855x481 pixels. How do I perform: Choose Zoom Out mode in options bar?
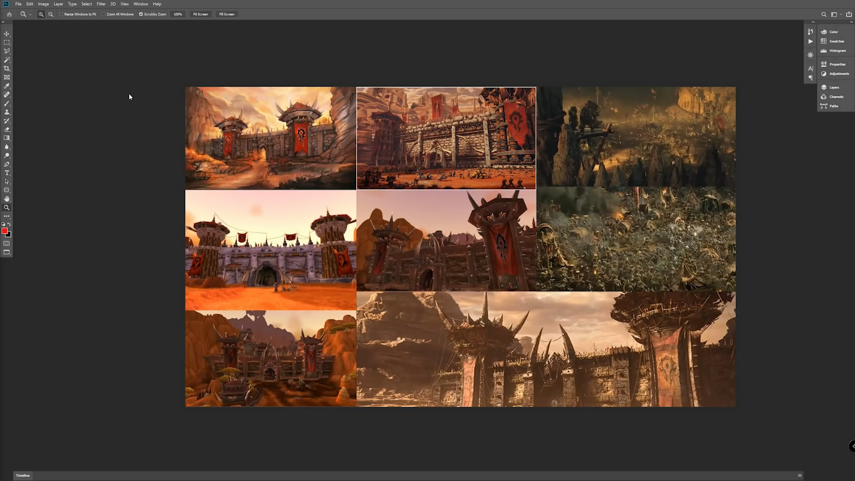click(51, 14)
